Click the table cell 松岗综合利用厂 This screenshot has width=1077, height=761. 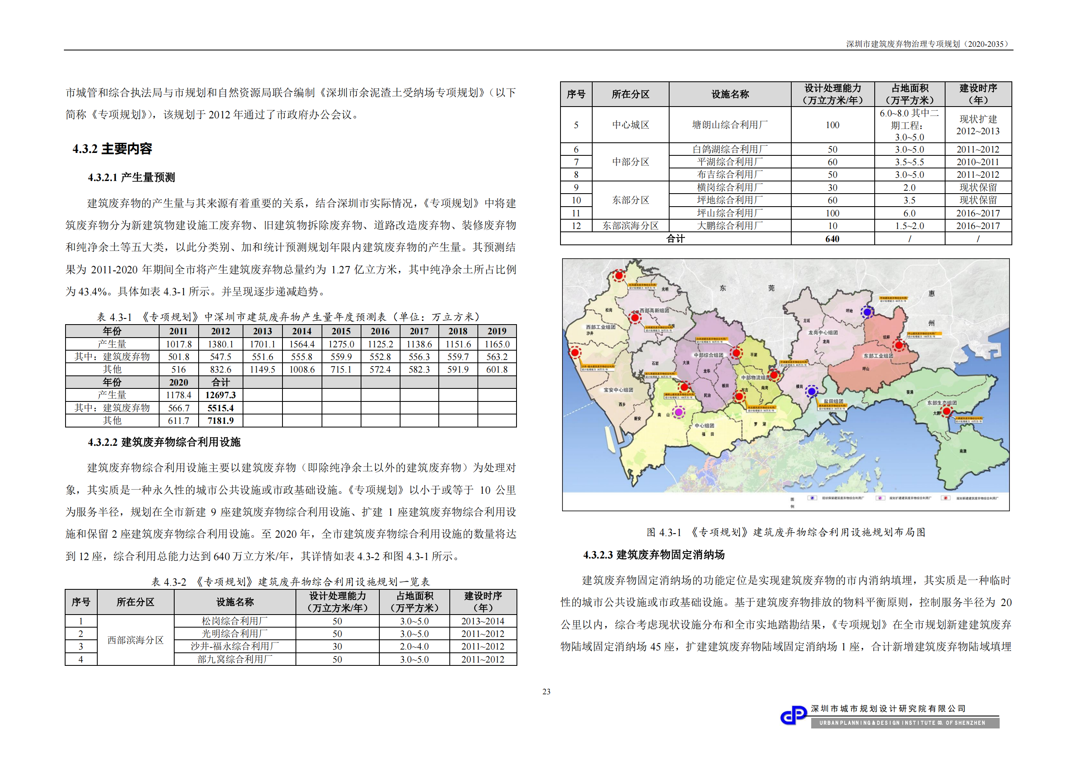[x=235, y=621]
